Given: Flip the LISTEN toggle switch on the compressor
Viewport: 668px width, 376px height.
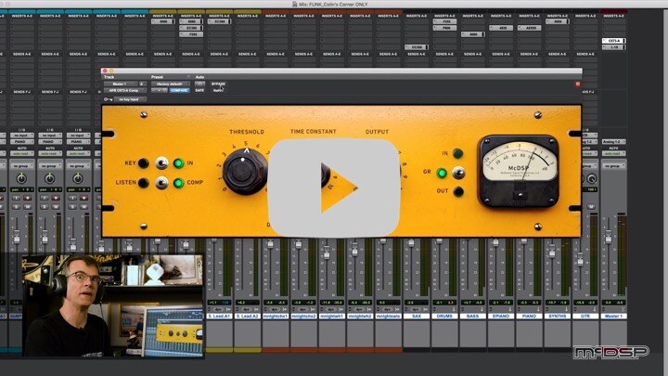Looking at the screenshot, I should [x=161, y=183].
